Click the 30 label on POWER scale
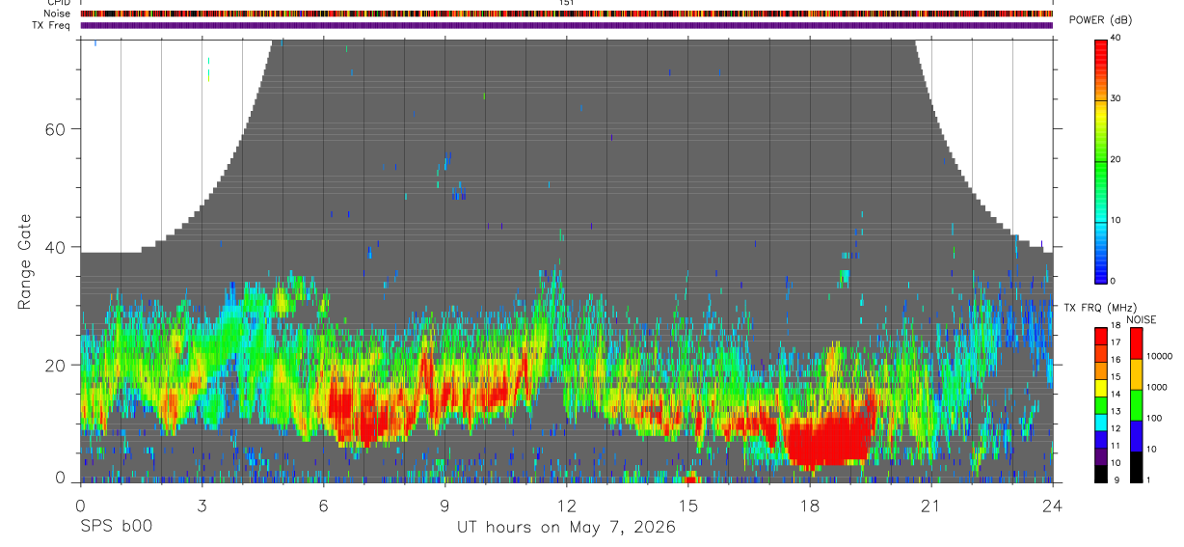Image resolution: width=1184 pixels, height=547 pixels. pyautogui.click(x=1114, y=98)
